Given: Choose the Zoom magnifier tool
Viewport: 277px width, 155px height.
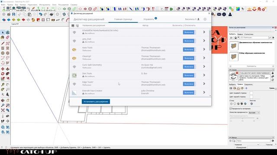Looking at the screenshot, I should [x=3, y=105].
